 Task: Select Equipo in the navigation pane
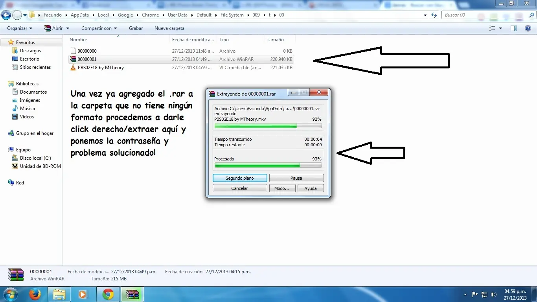point(23,150)
